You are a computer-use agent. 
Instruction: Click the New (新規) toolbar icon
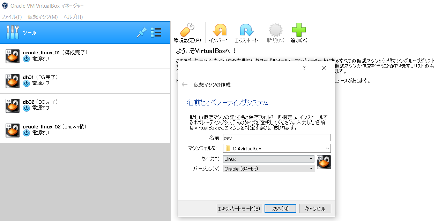(x=276, y=30)
